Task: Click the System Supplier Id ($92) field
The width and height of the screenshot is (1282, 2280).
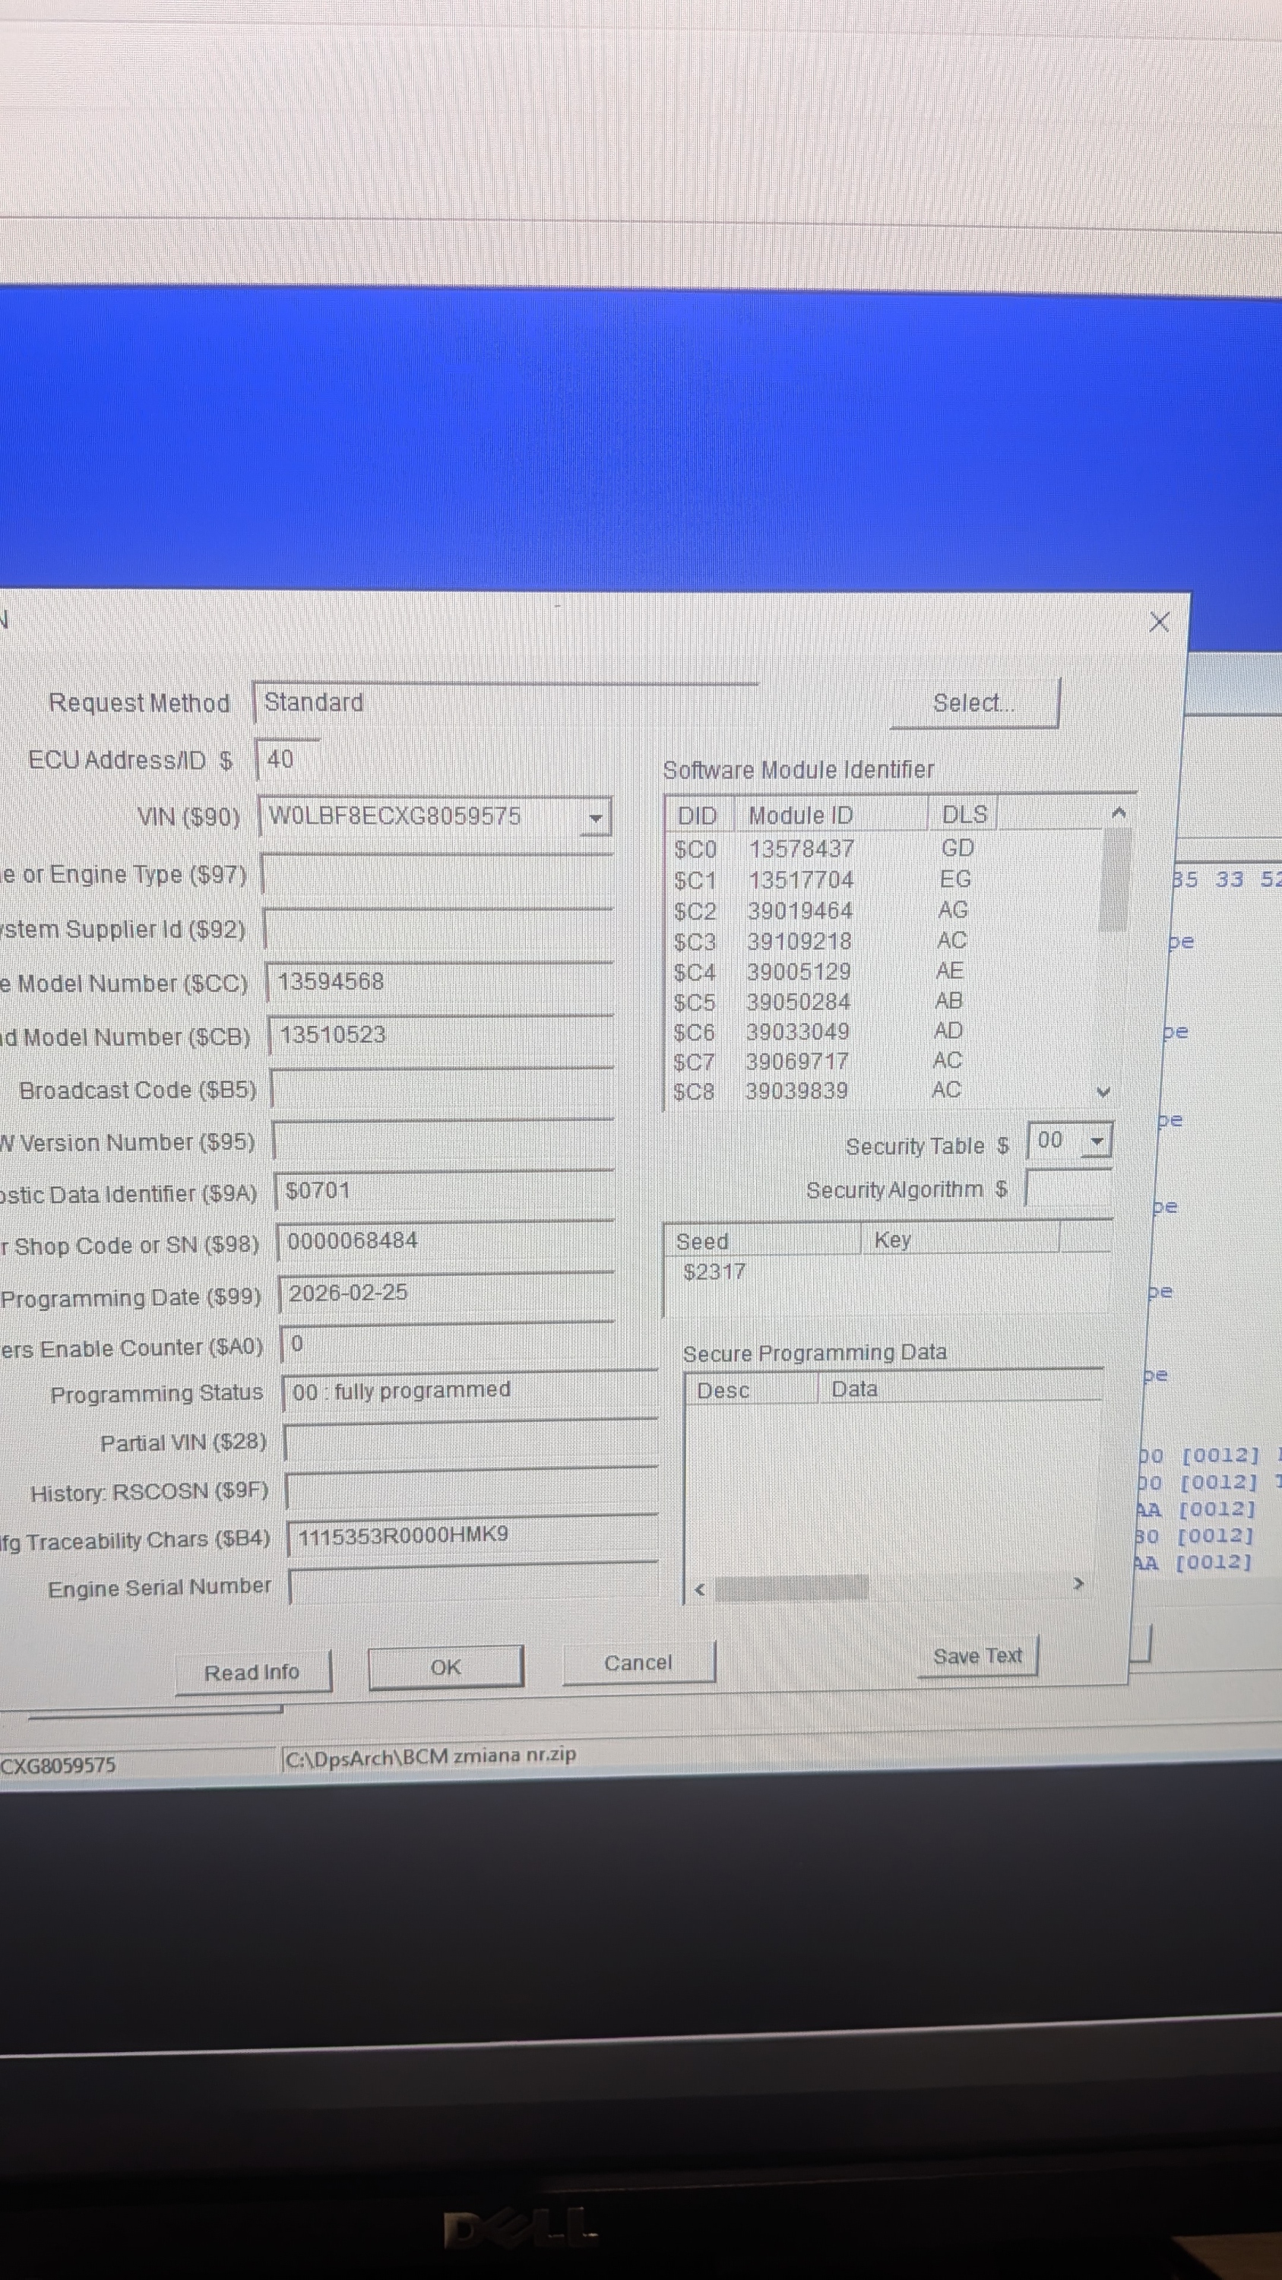Action: click(x=438, y=929)
